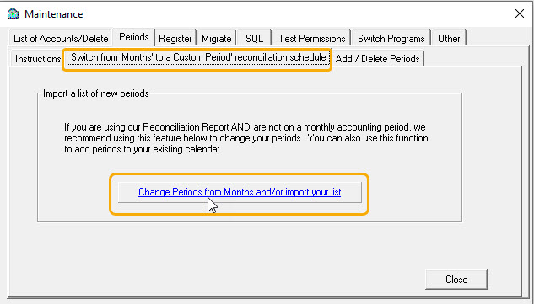Switch to the Register tab

175,39
